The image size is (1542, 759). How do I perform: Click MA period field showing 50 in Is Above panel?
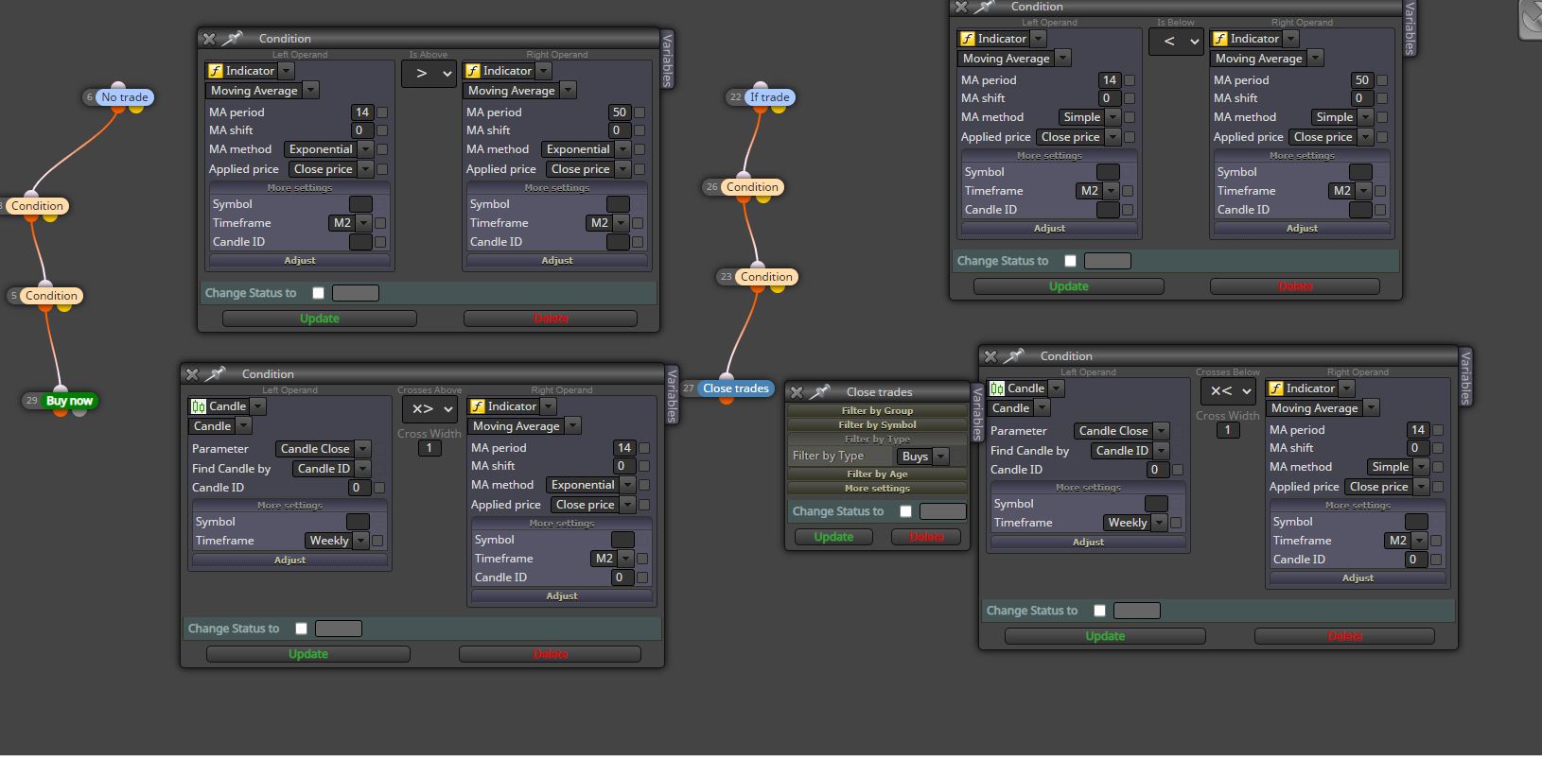[x=619, y=112]
